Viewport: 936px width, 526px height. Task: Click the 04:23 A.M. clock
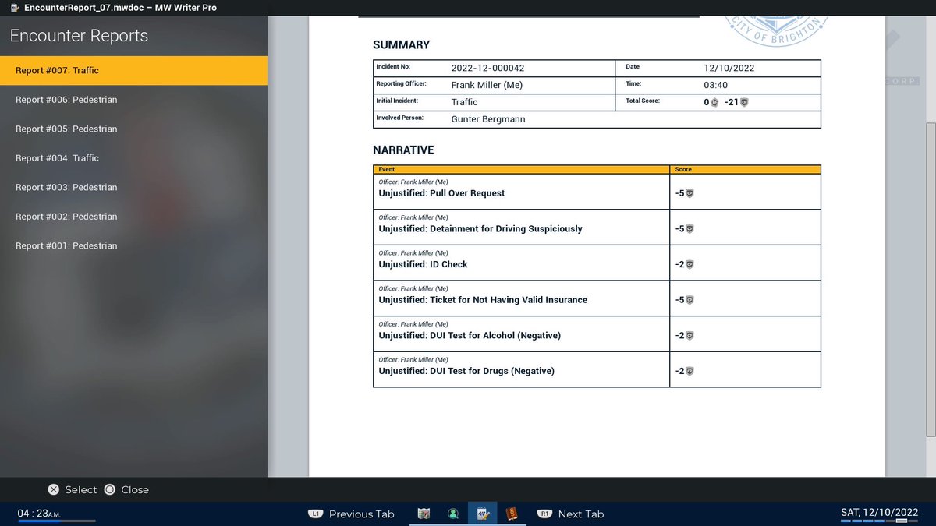tap(39, 513)
